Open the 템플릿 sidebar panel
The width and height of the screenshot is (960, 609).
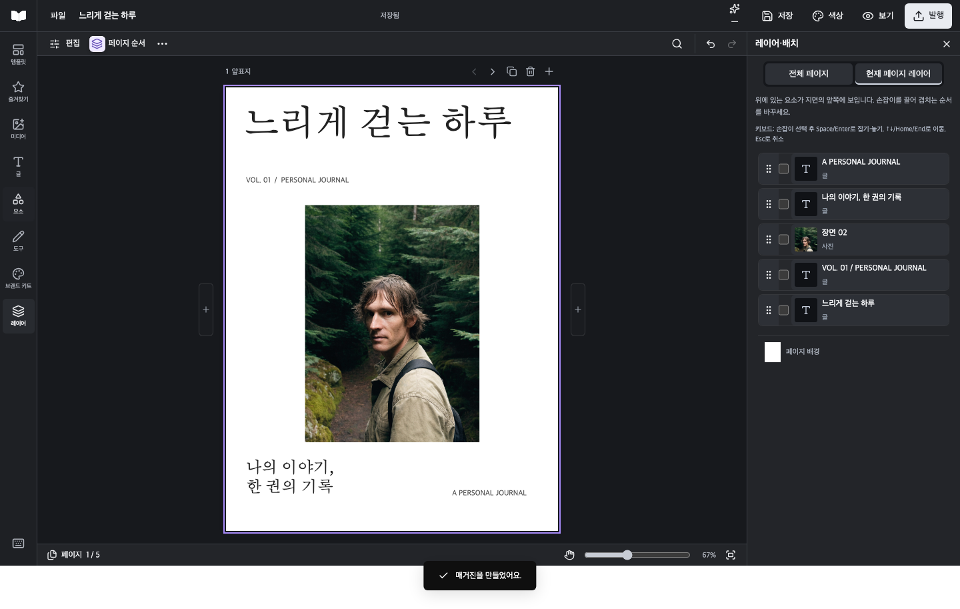pos(18,54)
